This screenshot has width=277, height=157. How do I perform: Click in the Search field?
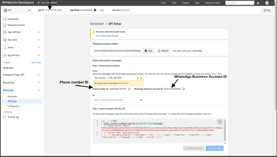tap(240, 3)
